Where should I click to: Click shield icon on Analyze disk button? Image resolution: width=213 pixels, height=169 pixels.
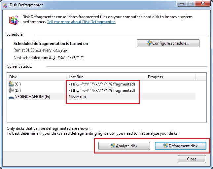tap(113, 146)
